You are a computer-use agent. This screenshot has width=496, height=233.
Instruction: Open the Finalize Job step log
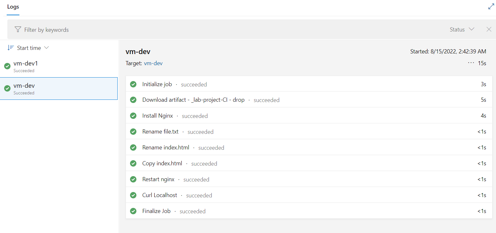pyautogui.click(x=309, y=211)
